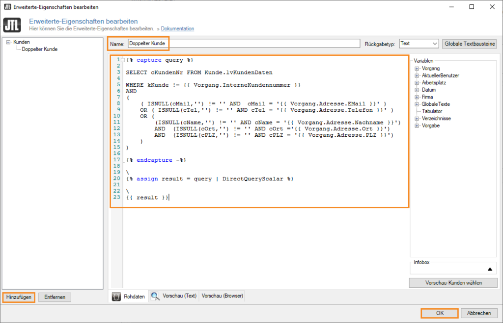Cancel the dialog with Abbrechen
Screen dimensions: 503x323
(479, 313)
